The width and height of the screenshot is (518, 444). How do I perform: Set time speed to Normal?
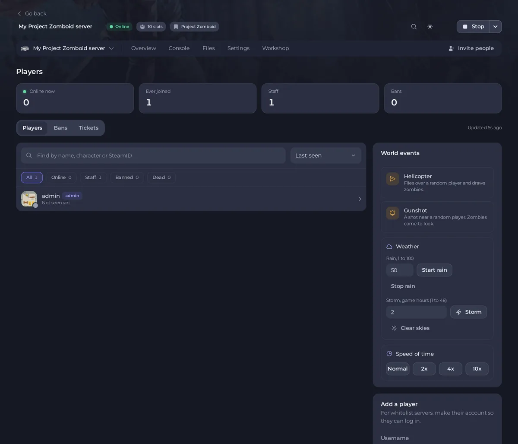[398, 369]
